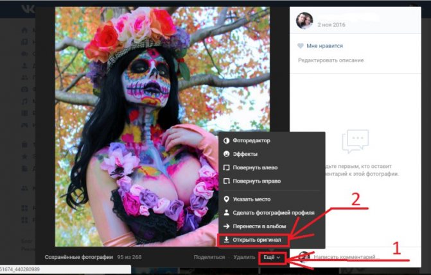Click the 2 ноя 2016 date link
431x275 pixels.
[330, 24]
